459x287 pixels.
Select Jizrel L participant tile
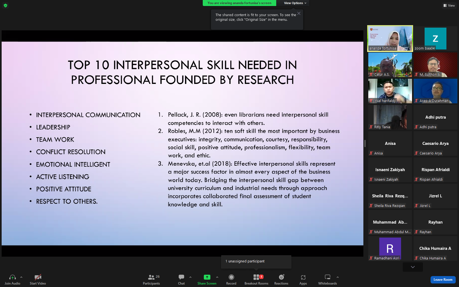pyautogui.click(x=436, y=196)
